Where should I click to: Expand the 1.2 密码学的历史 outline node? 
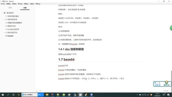pos(4,20)
